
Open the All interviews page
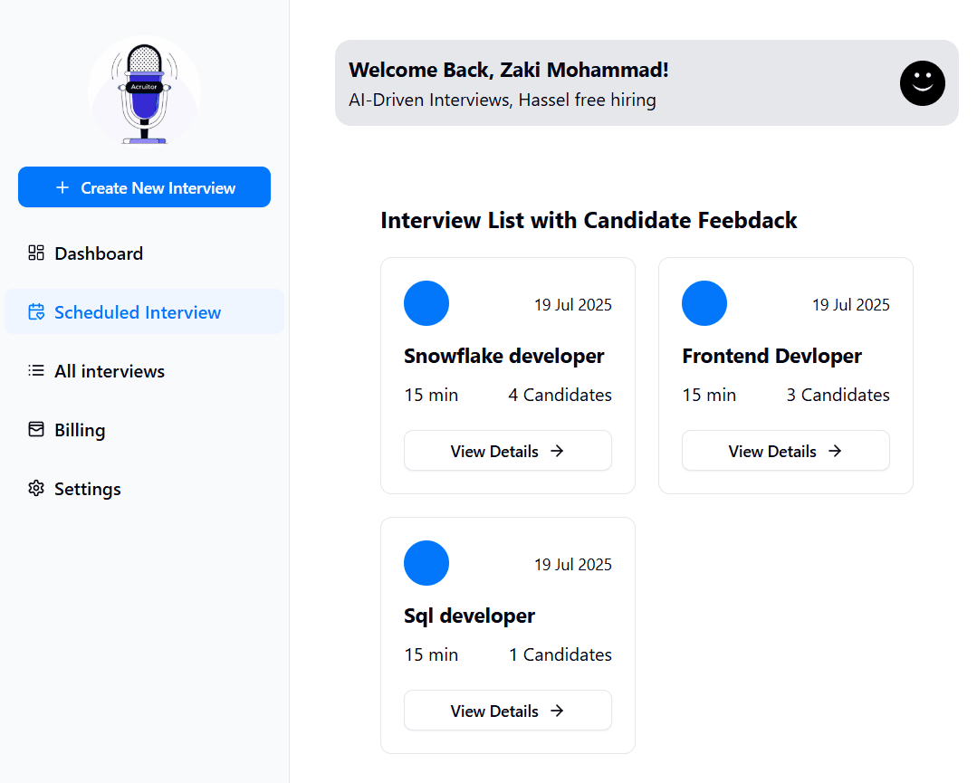[x=145, y=370]
